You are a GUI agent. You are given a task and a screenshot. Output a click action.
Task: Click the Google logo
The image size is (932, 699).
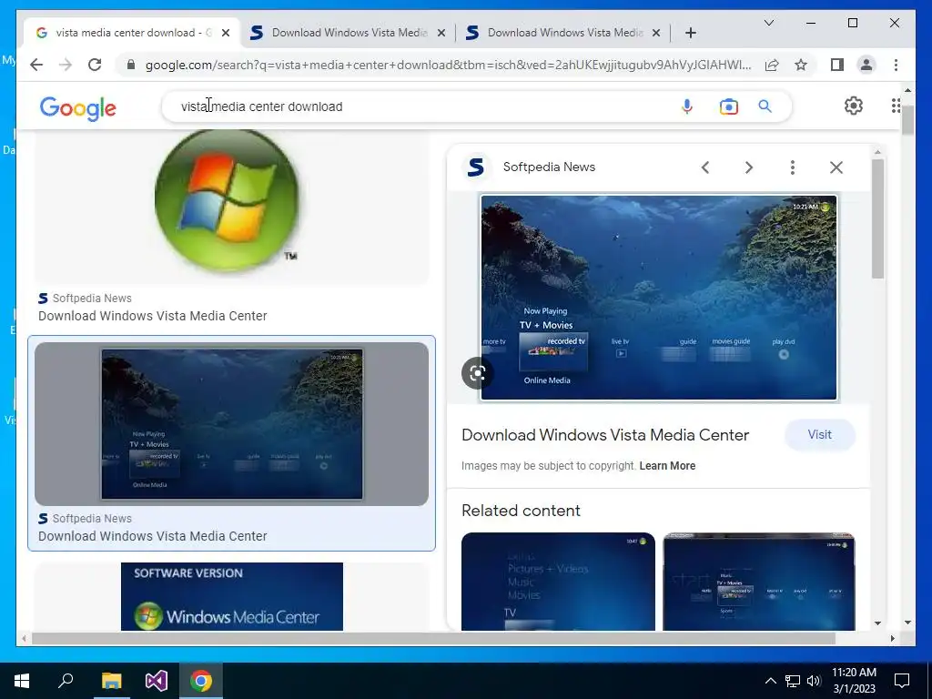tap(78, 108)
